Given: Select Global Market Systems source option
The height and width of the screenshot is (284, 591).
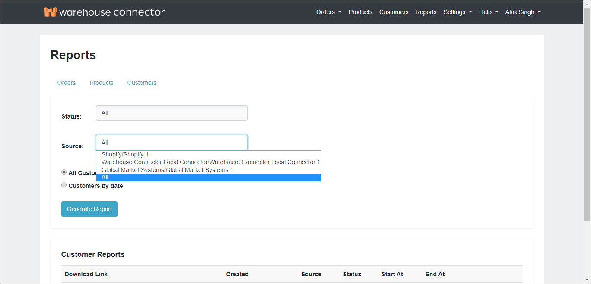Looking at the screenshot, I should coord(167,169).
